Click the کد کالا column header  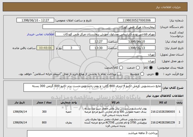163,103
